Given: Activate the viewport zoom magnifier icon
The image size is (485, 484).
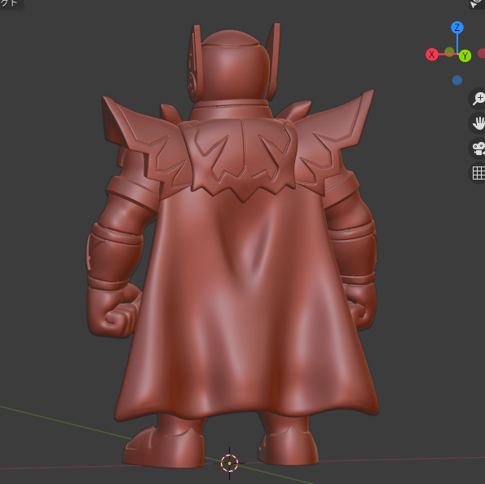Looking at the screenshot, I should [478, 99].
